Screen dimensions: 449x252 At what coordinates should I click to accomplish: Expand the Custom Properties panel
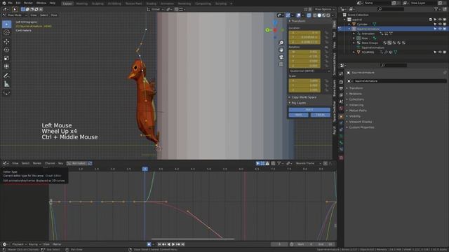[x=361, y=127]
